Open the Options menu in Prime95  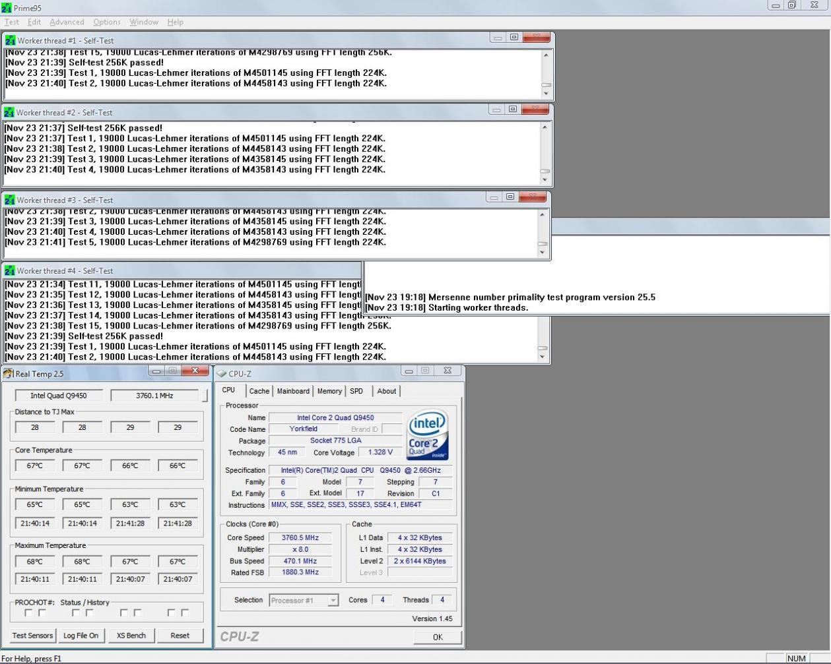coord(107,22)
